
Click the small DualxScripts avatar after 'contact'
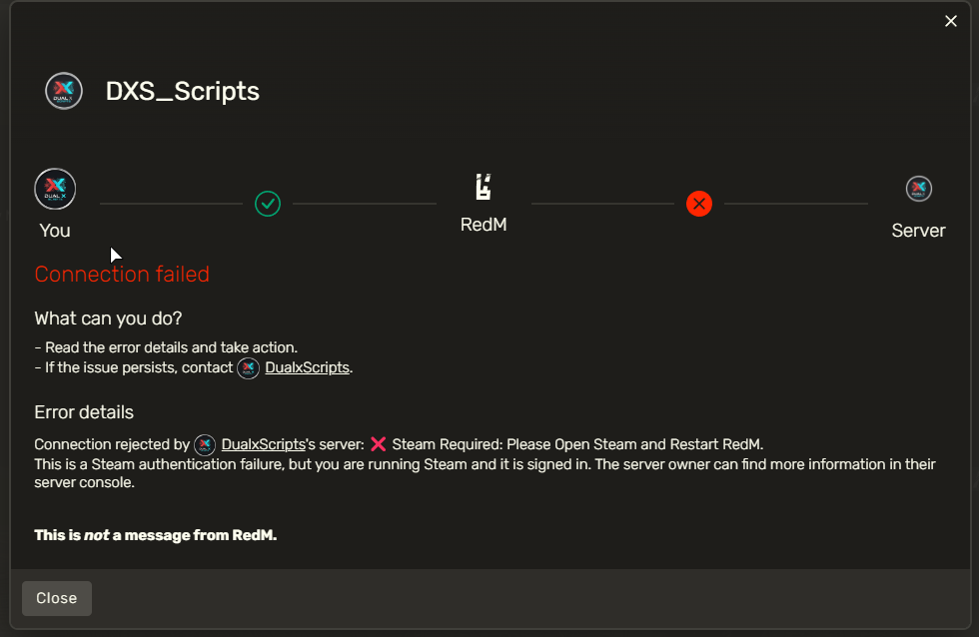pos(248,368)
